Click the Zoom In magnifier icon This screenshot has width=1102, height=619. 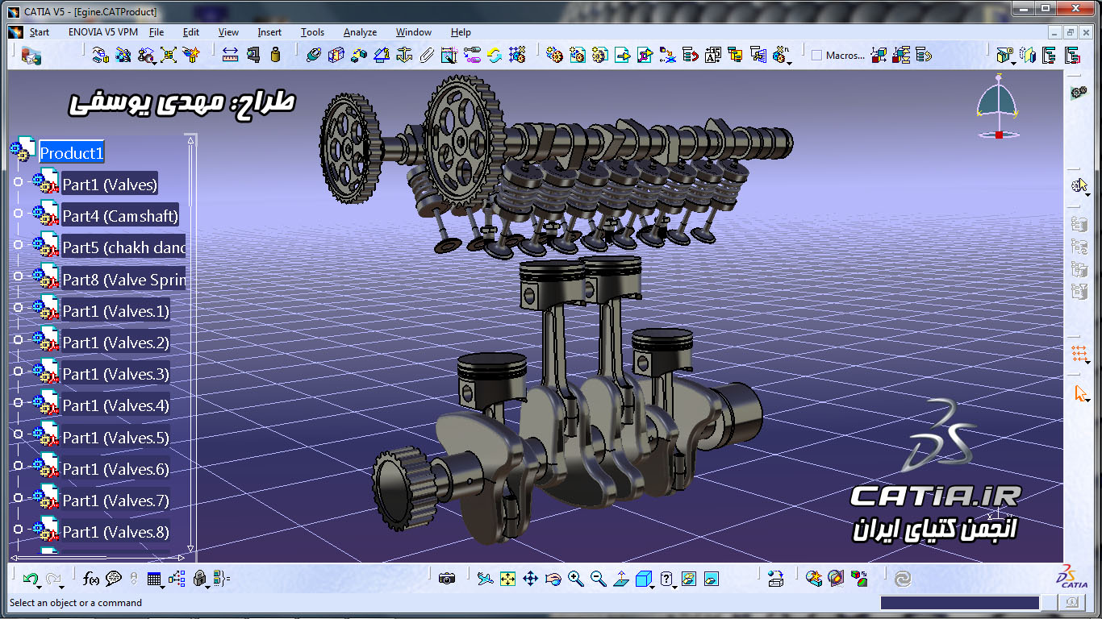pos(575,578)
